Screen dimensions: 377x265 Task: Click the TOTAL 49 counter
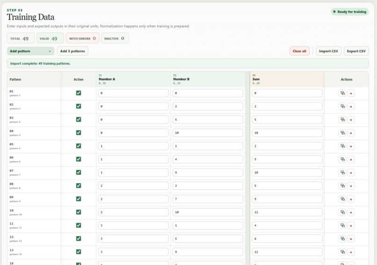coord(21,38)
